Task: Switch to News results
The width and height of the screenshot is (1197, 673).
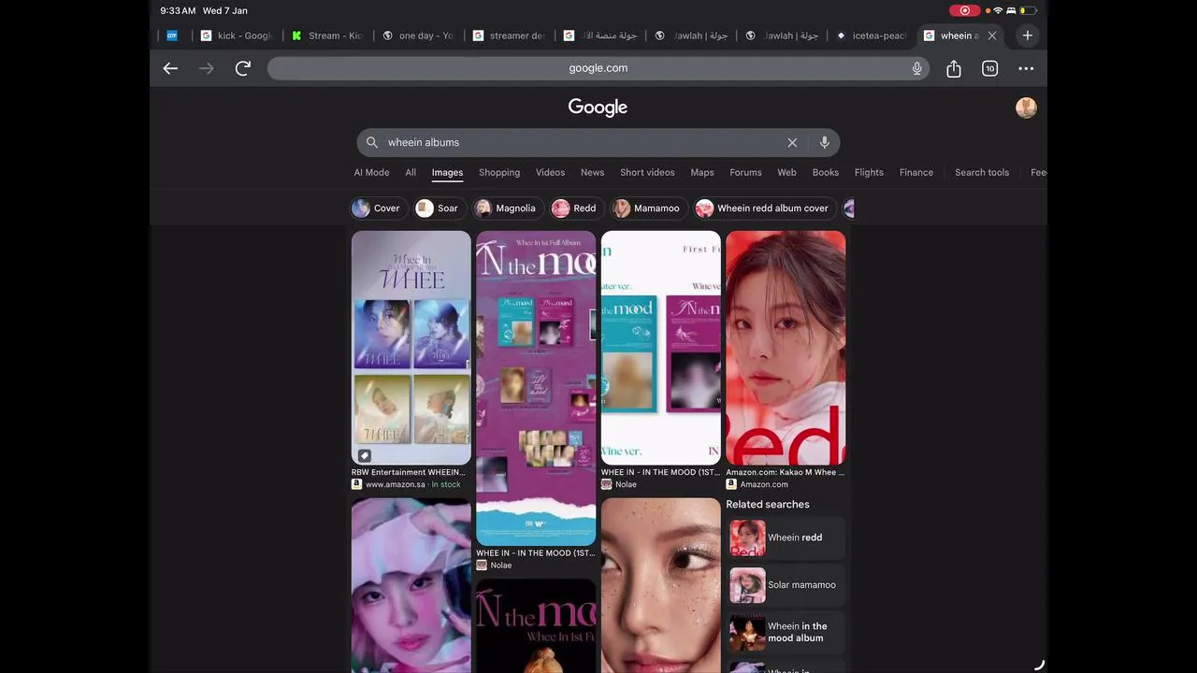Action: coord(592,172)
